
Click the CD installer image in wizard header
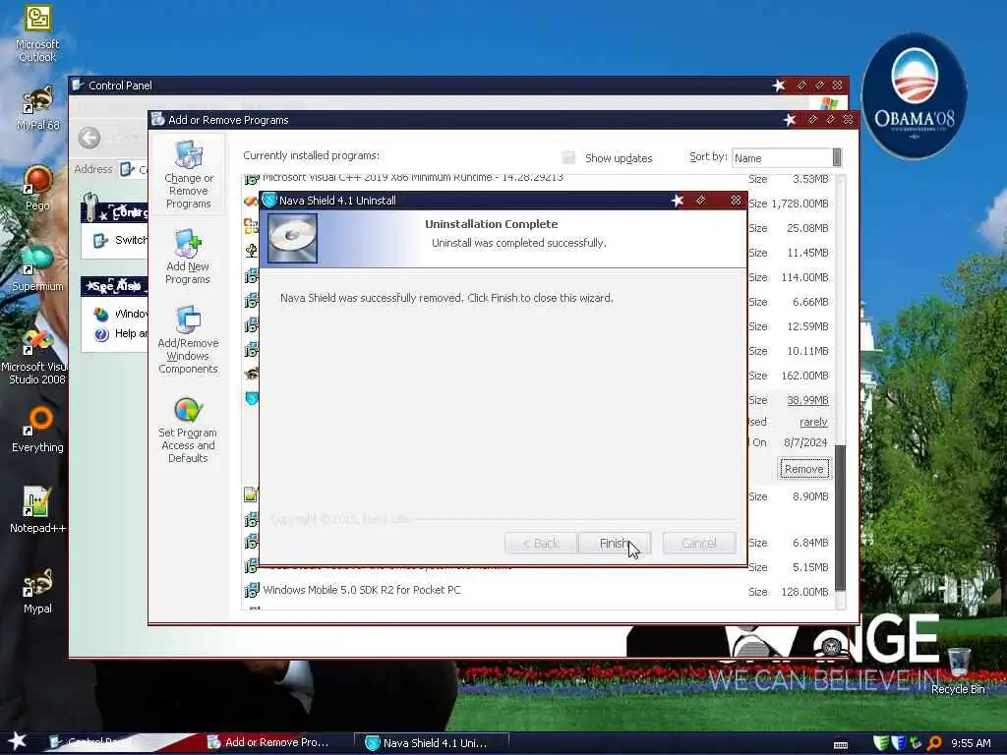292,238
